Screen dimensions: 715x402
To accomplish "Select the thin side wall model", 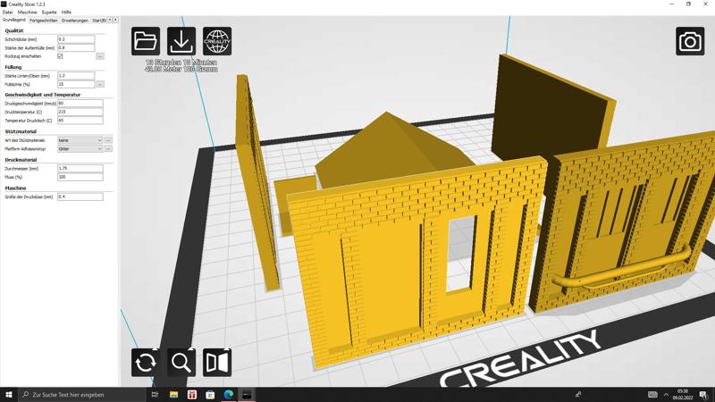I will tap(256, 182).
